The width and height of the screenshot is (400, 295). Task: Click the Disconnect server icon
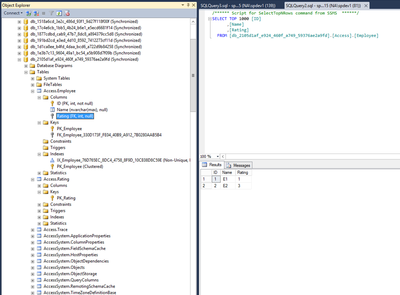coord(36,13)
